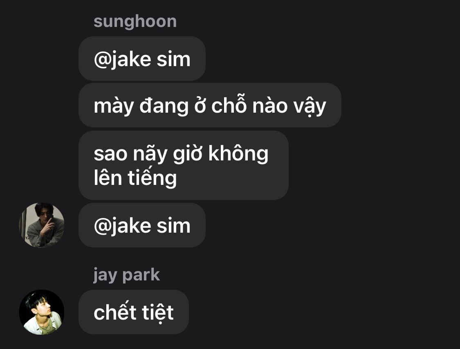Select first @jake sim mention under sunghoon name
The width and height of the screenshot is (460, 349).
[x=142, y=58]
